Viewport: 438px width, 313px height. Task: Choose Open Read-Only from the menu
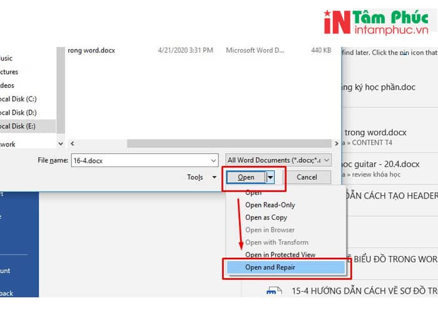coord(270,205)
